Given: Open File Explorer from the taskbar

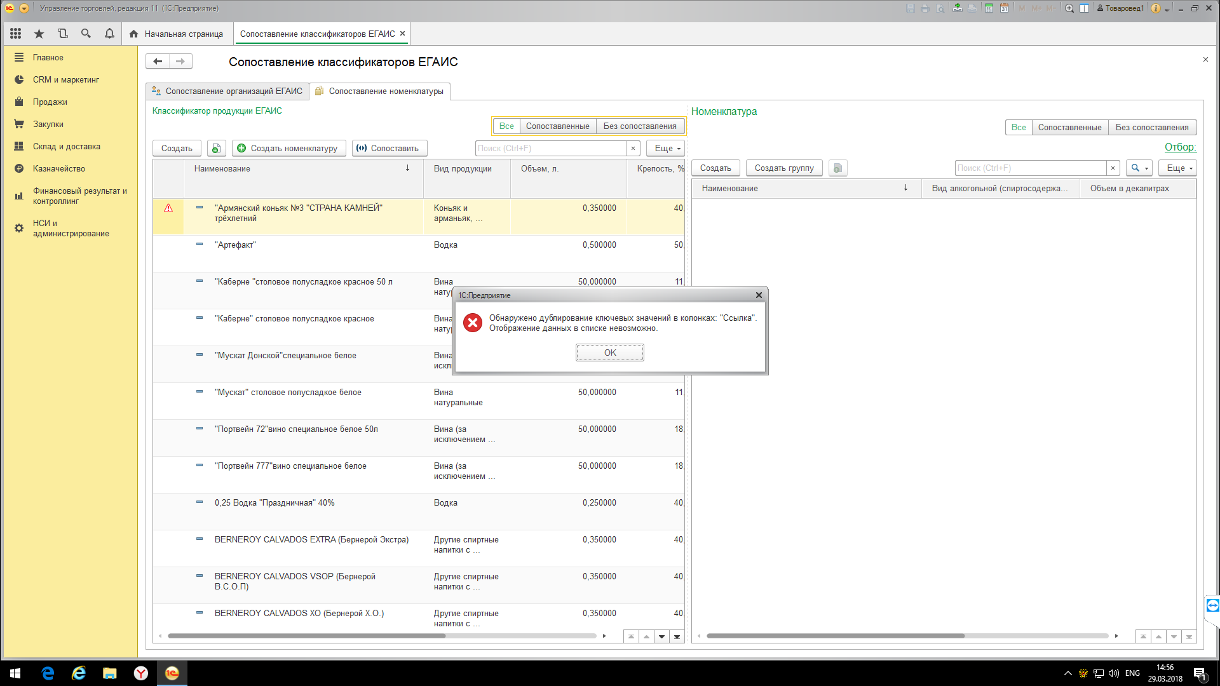Looking at the screenshot, I should (x=110, y=673).
